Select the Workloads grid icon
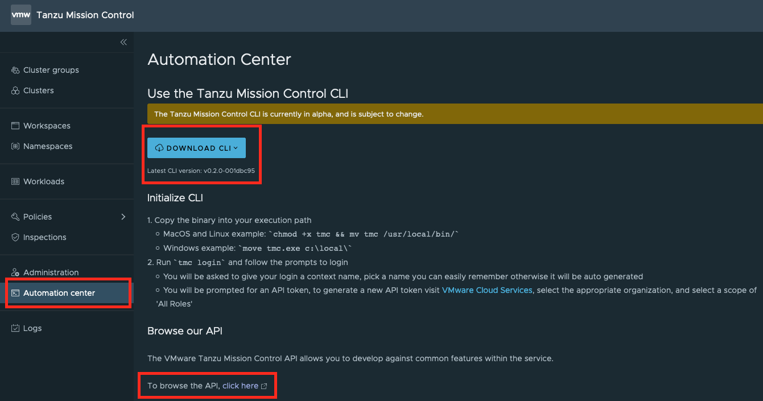This screenshot has width=763, height=401. click(15, 181)
